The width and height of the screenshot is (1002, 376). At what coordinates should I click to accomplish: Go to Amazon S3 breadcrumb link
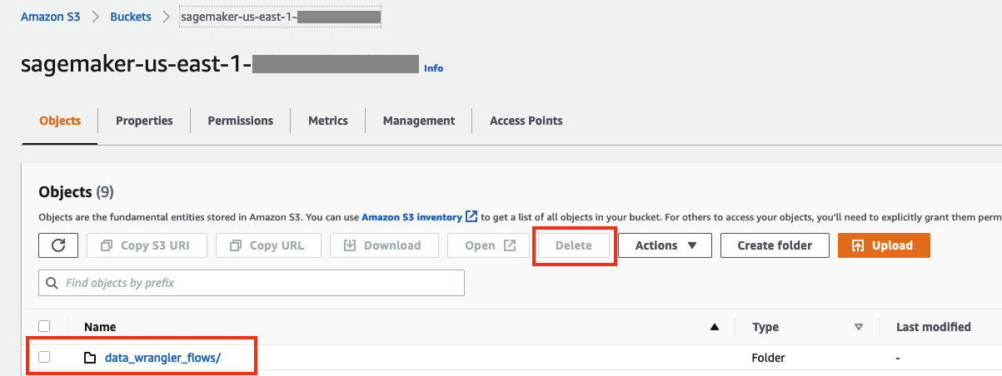pos(50,16)
